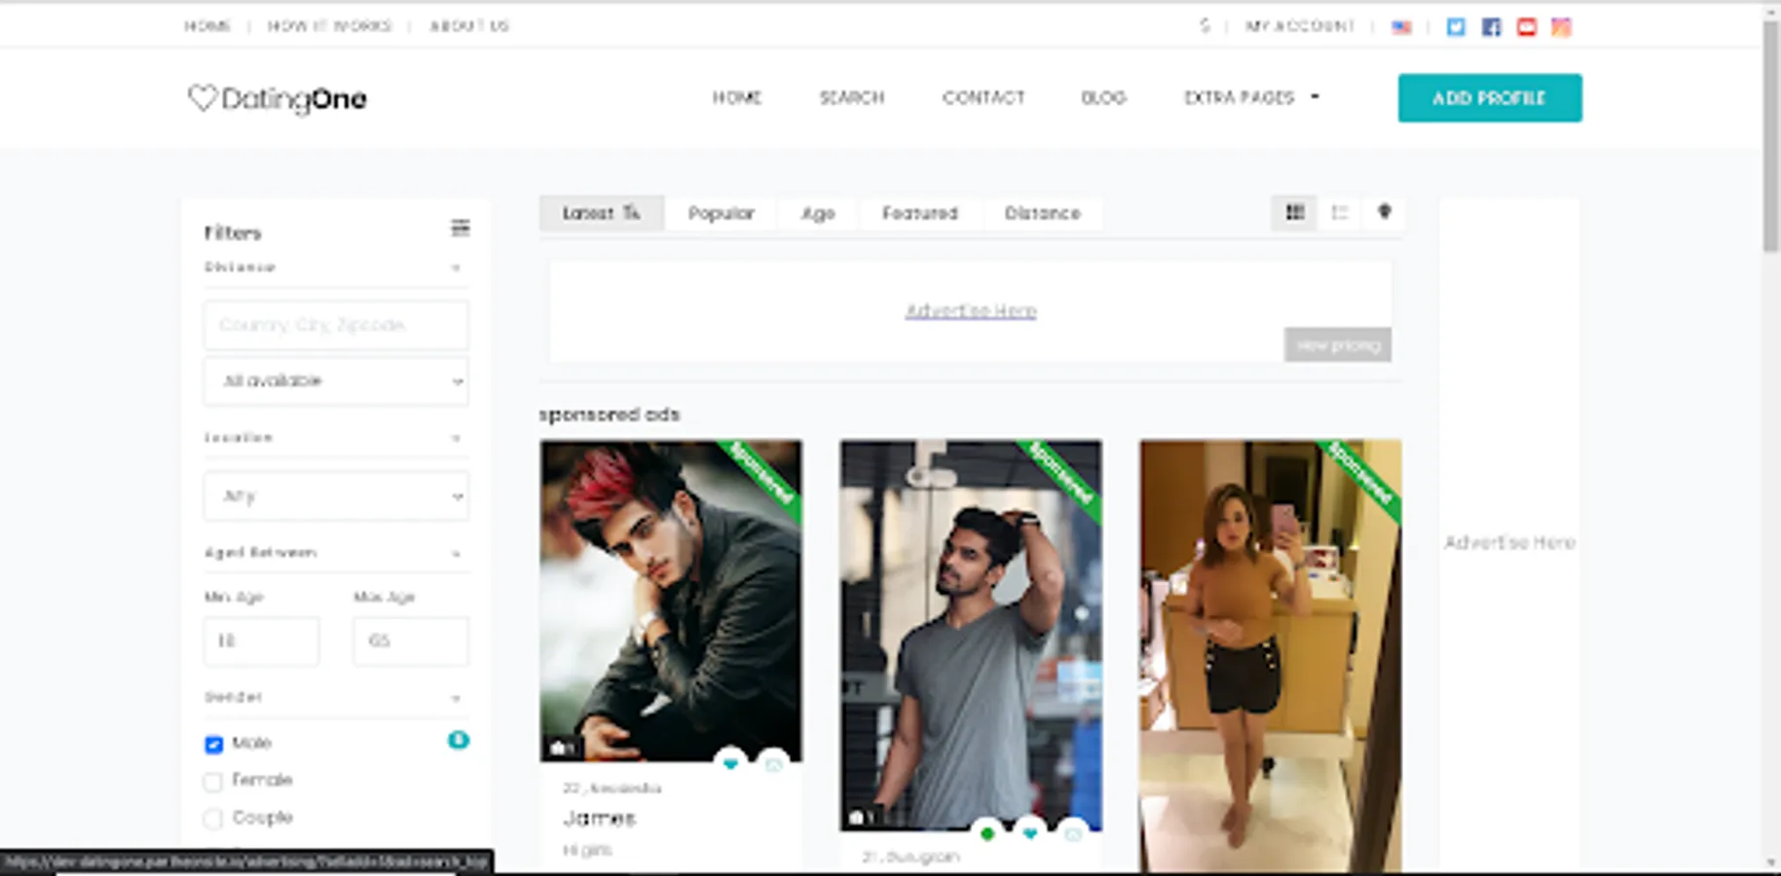
Task: Open the Filters settings sliders icon
Action: coord(460,229)
